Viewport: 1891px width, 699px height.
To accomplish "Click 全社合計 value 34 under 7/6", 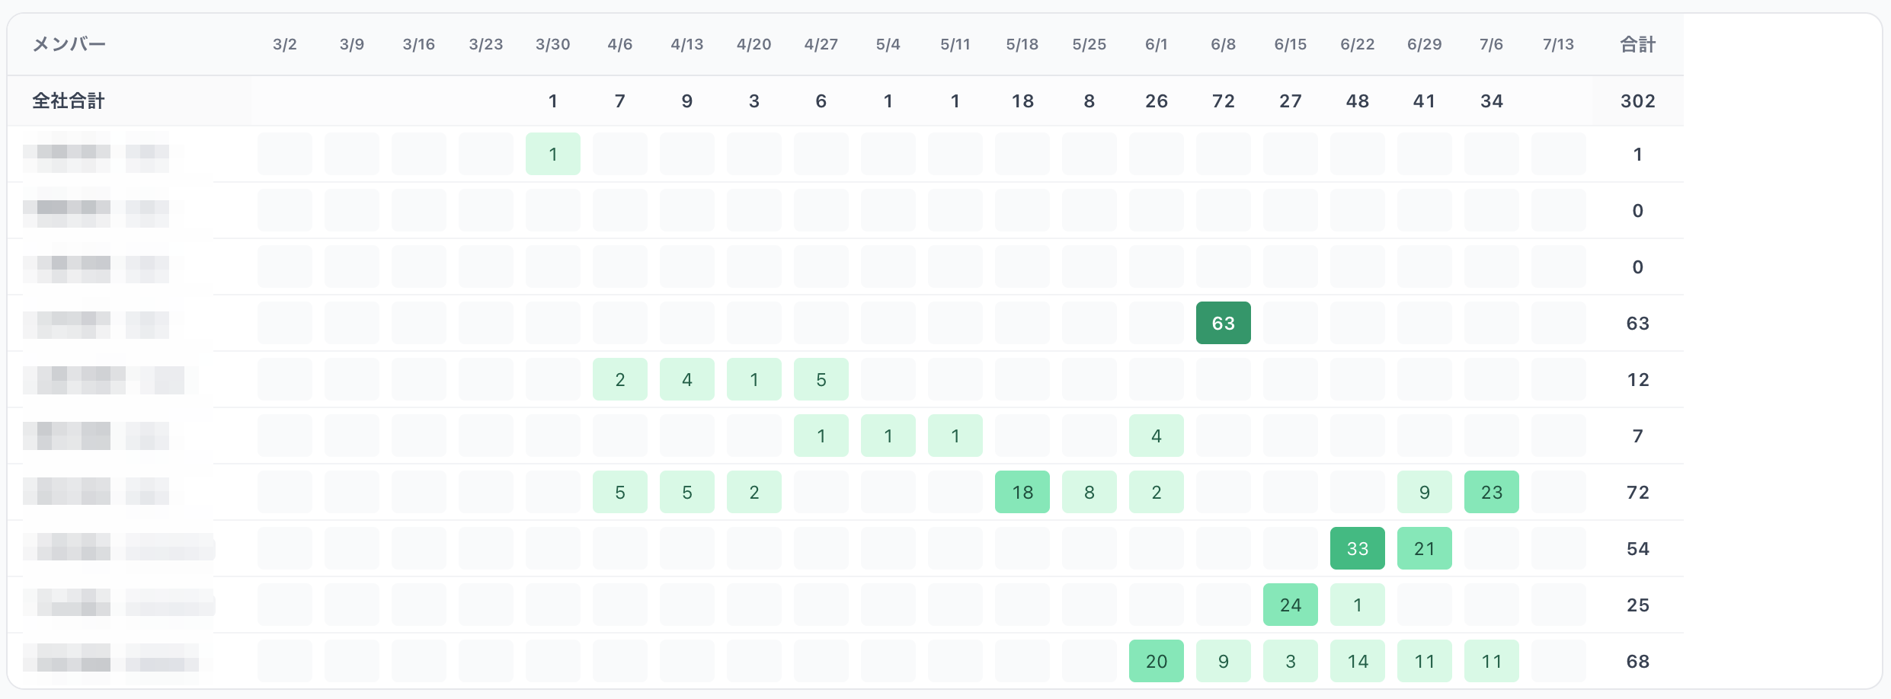I will click(1492, 101).
